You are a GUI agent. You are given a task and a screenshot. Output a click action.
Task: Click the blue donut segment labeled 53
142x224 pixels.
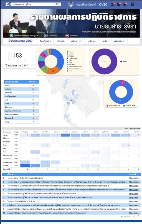coord(120,101)
